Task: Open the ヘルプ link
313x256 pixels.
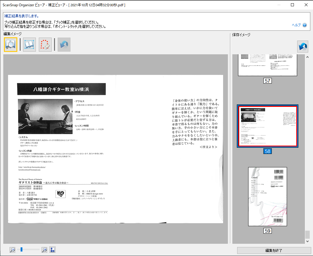Action: [x=296, y=25]
